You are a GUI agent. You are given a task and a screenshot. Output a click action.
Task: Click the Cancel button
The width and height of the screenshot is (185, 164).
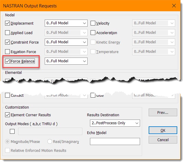point(163,140)
